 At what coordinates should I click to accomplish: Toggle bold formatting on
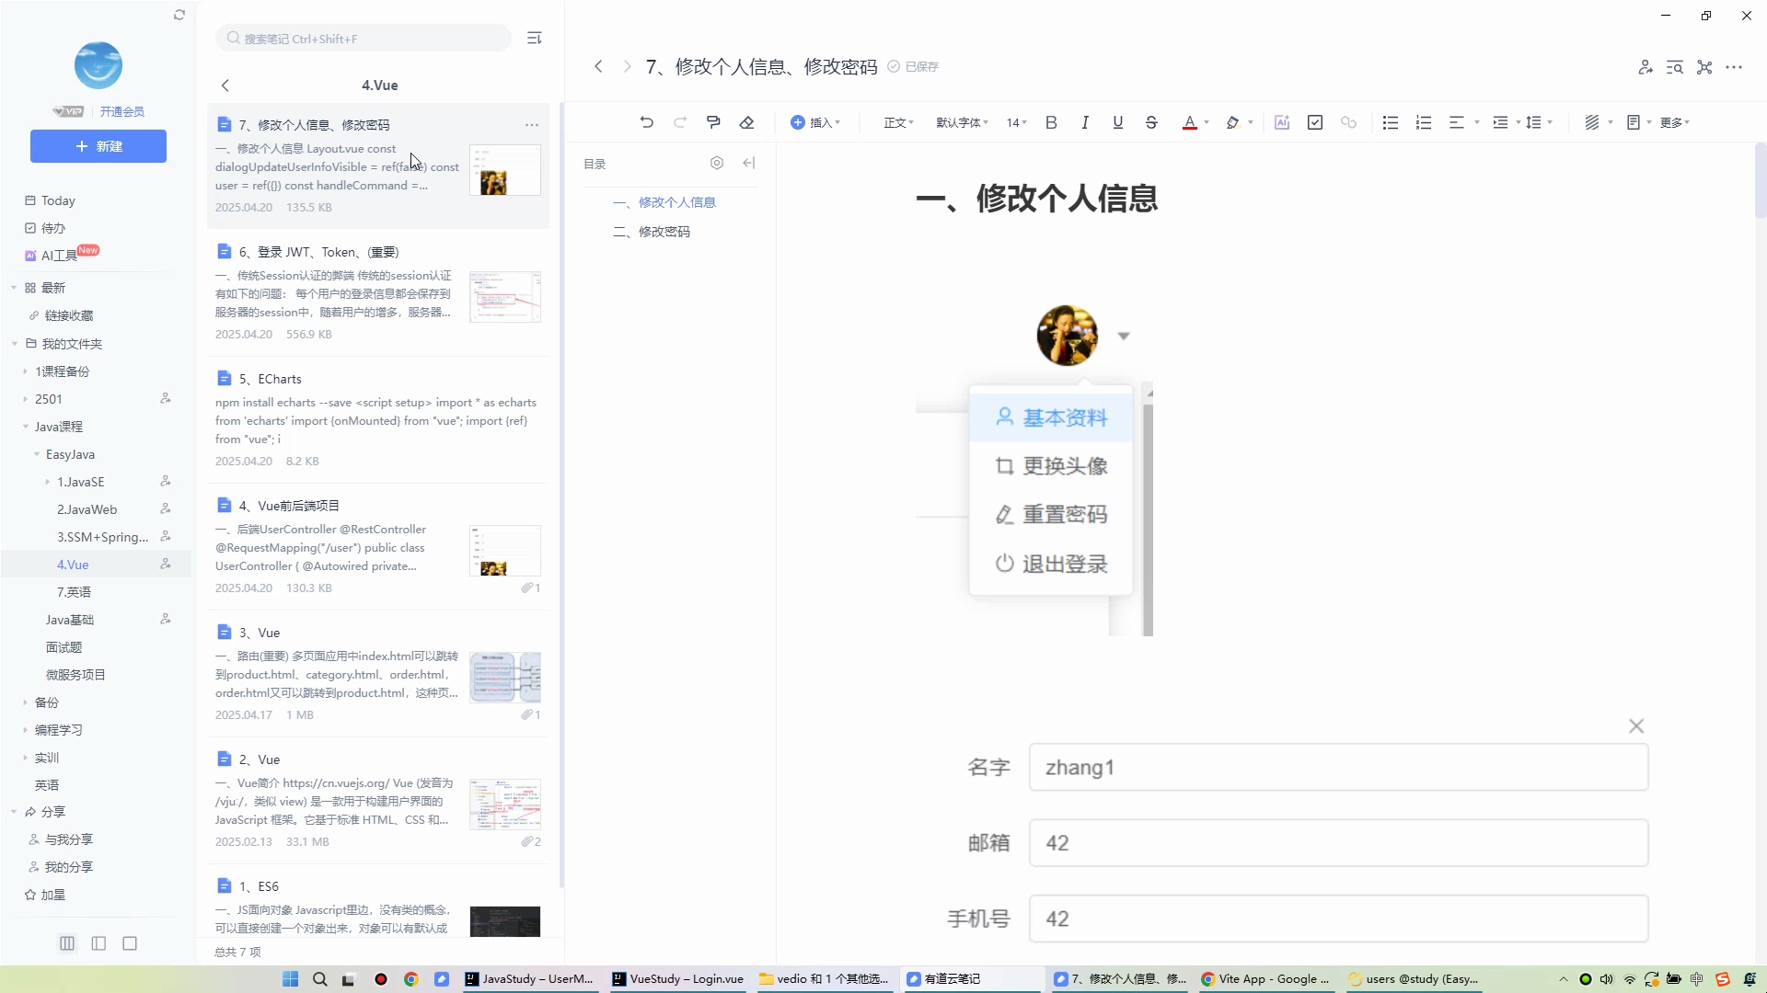(x=1051, y=121)
